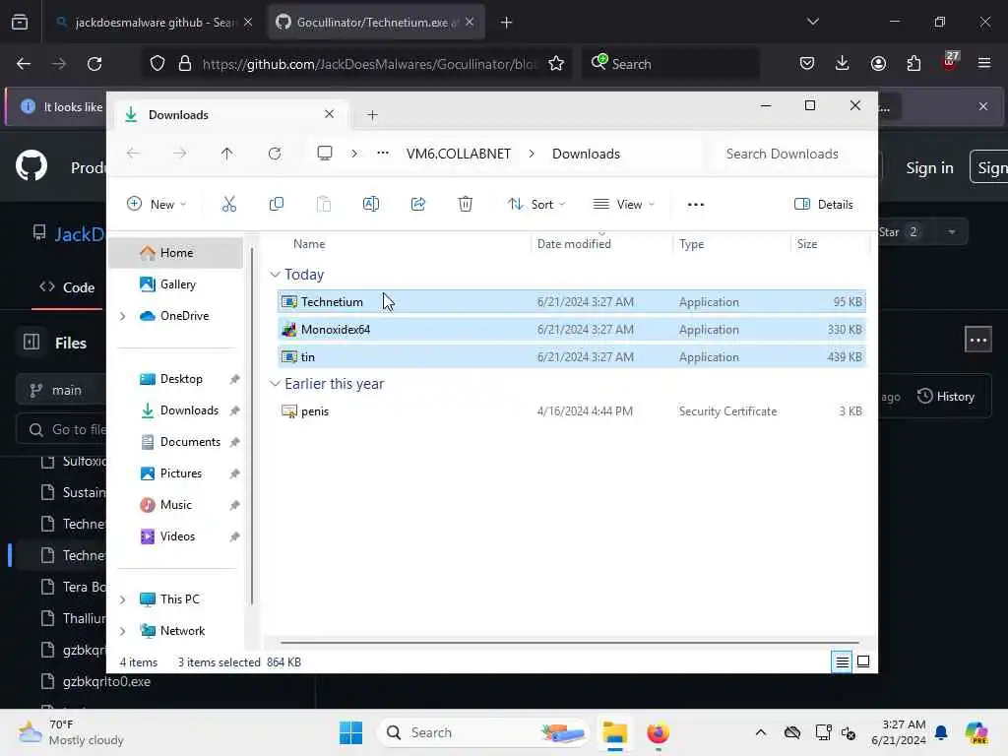The image size is (1008, 756).
Task: Select the Technetium application file
Action: click(572, 302)
